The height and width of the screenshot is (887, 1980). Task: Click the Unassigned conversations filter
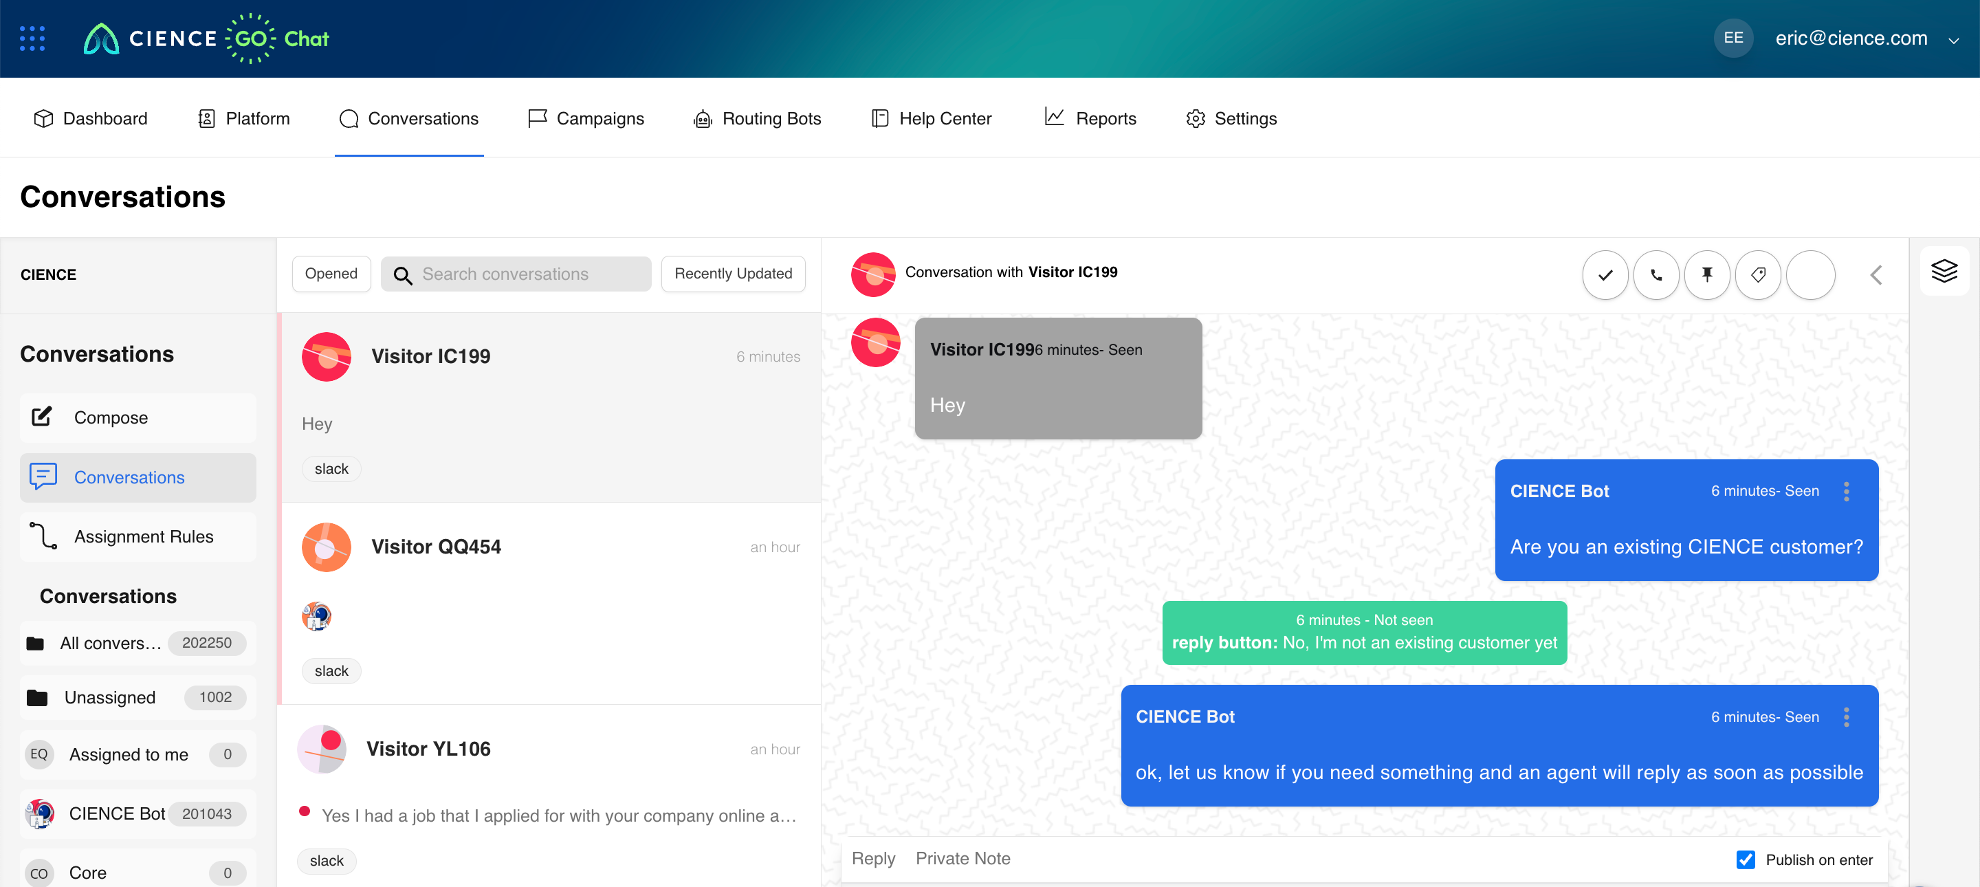pyautogui.click(x=133, y=697)
